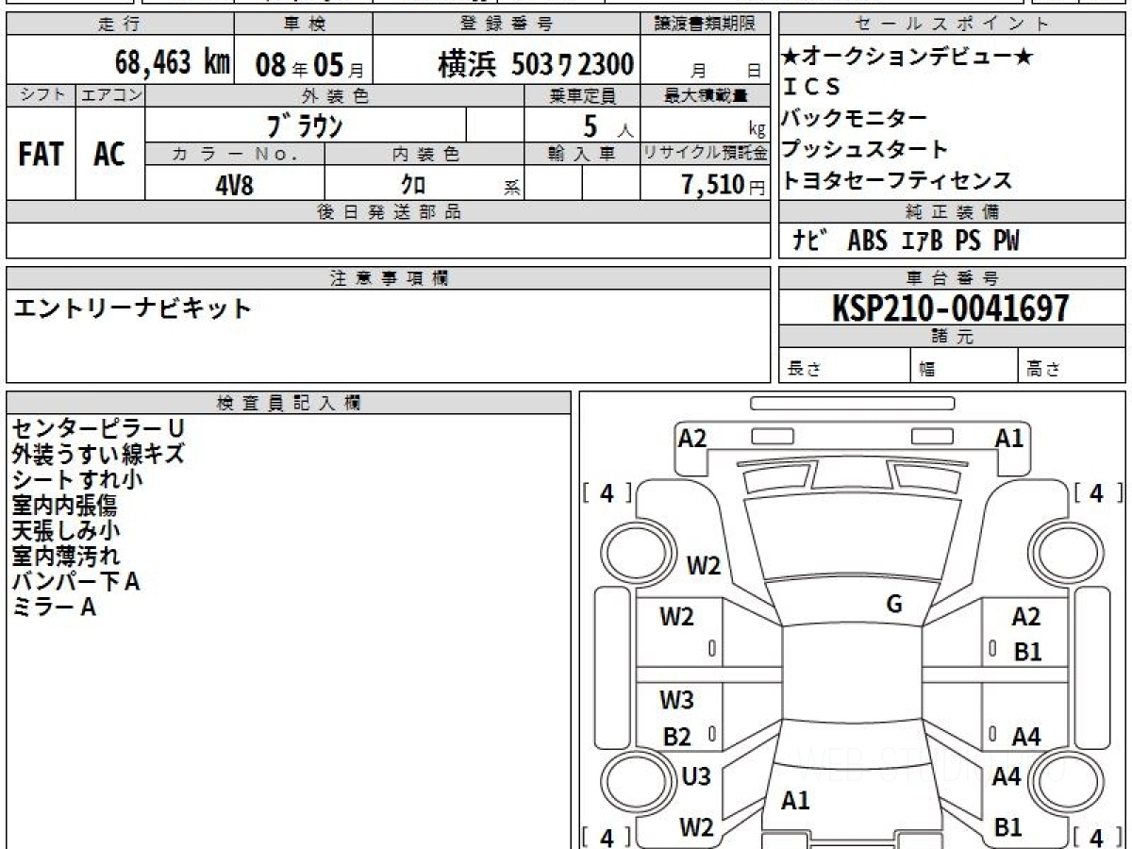Select the セールスポイント header
This screenshot has height=849, width=1132.
click(x=953, y=25)
